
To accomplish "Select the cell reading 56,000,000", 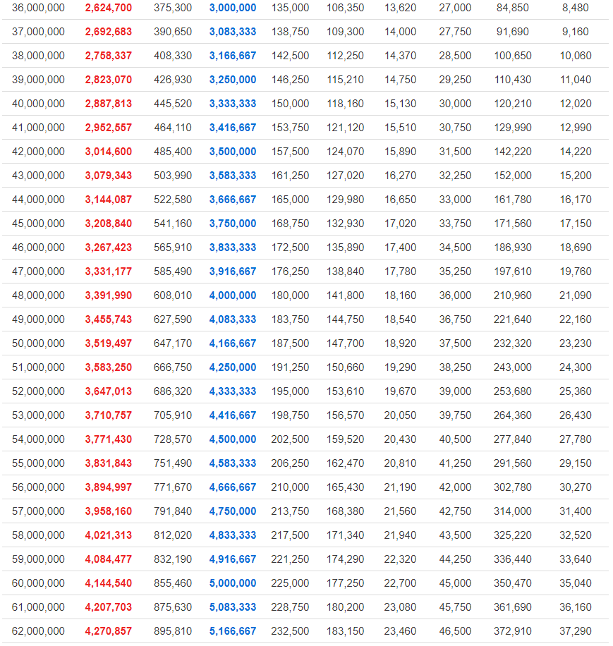I will click(x=38, y=487).
